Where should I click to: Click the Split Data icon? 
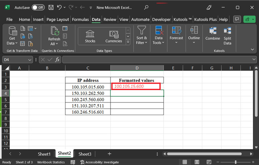coord(227,31)
